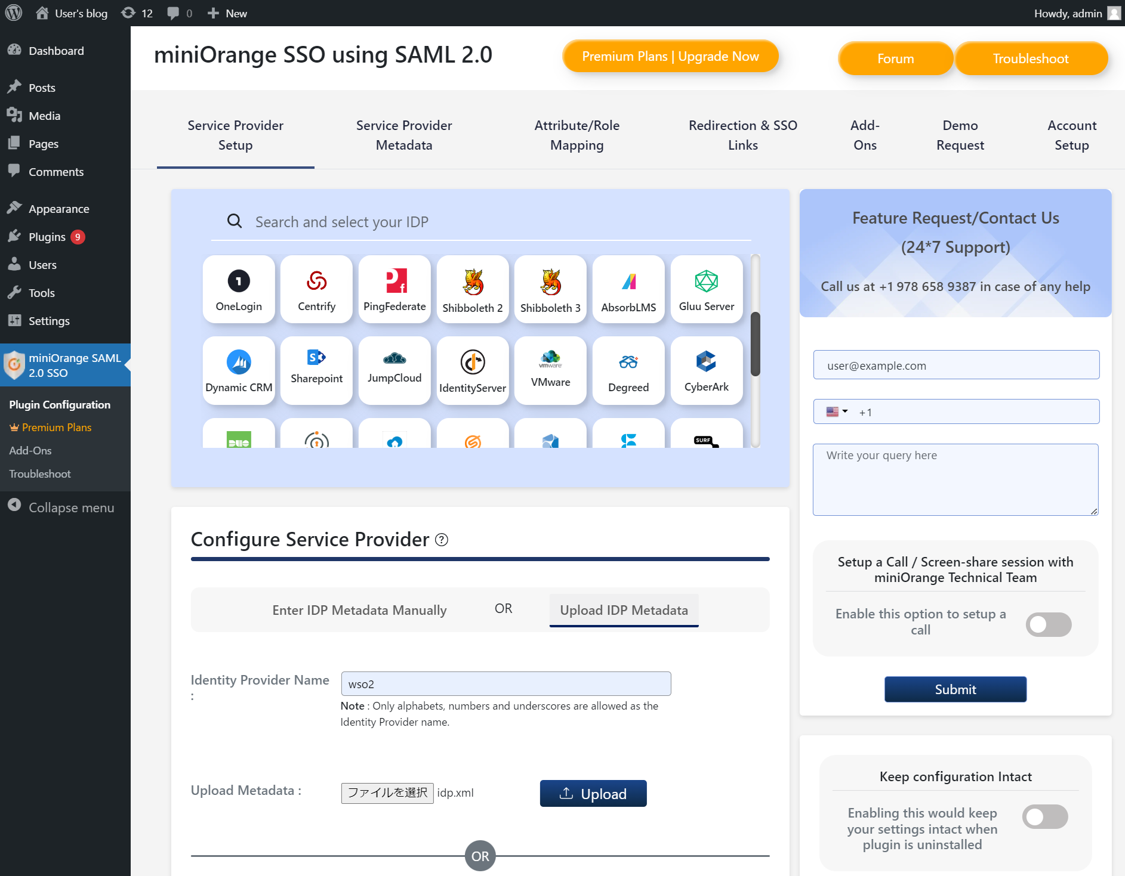Choose the PingFederate IDP tile

394,290
